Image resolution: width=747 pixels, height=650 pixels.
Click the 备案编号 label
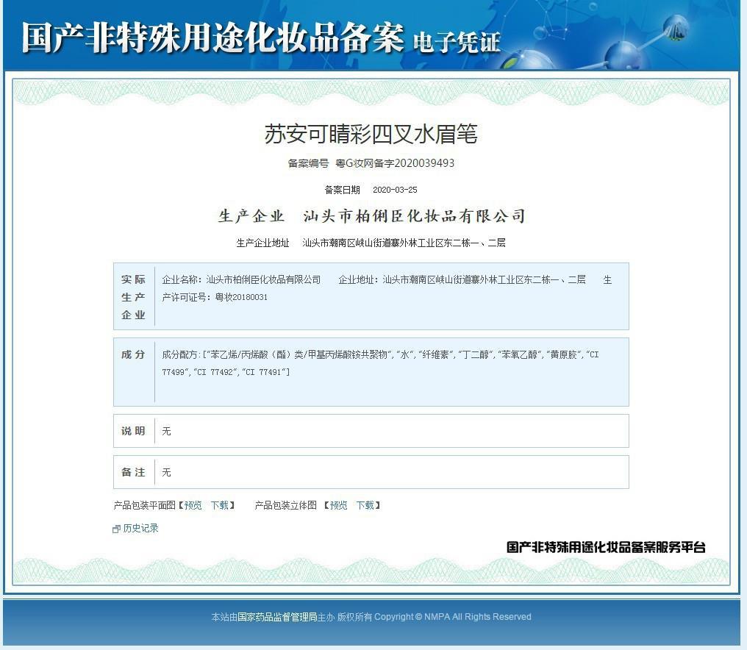[308, 163]
